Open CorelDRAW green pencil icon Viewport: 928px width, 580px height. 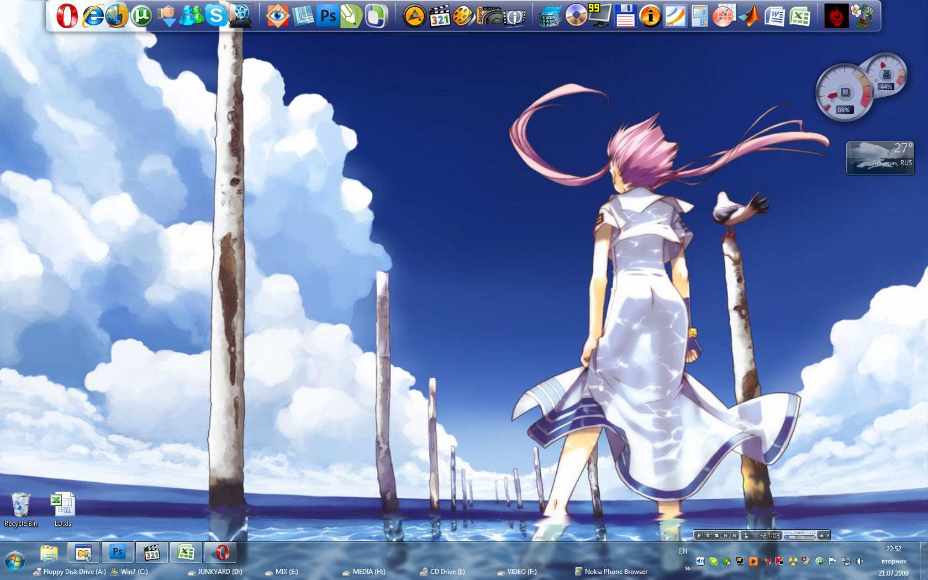click(x=351, y=15)
